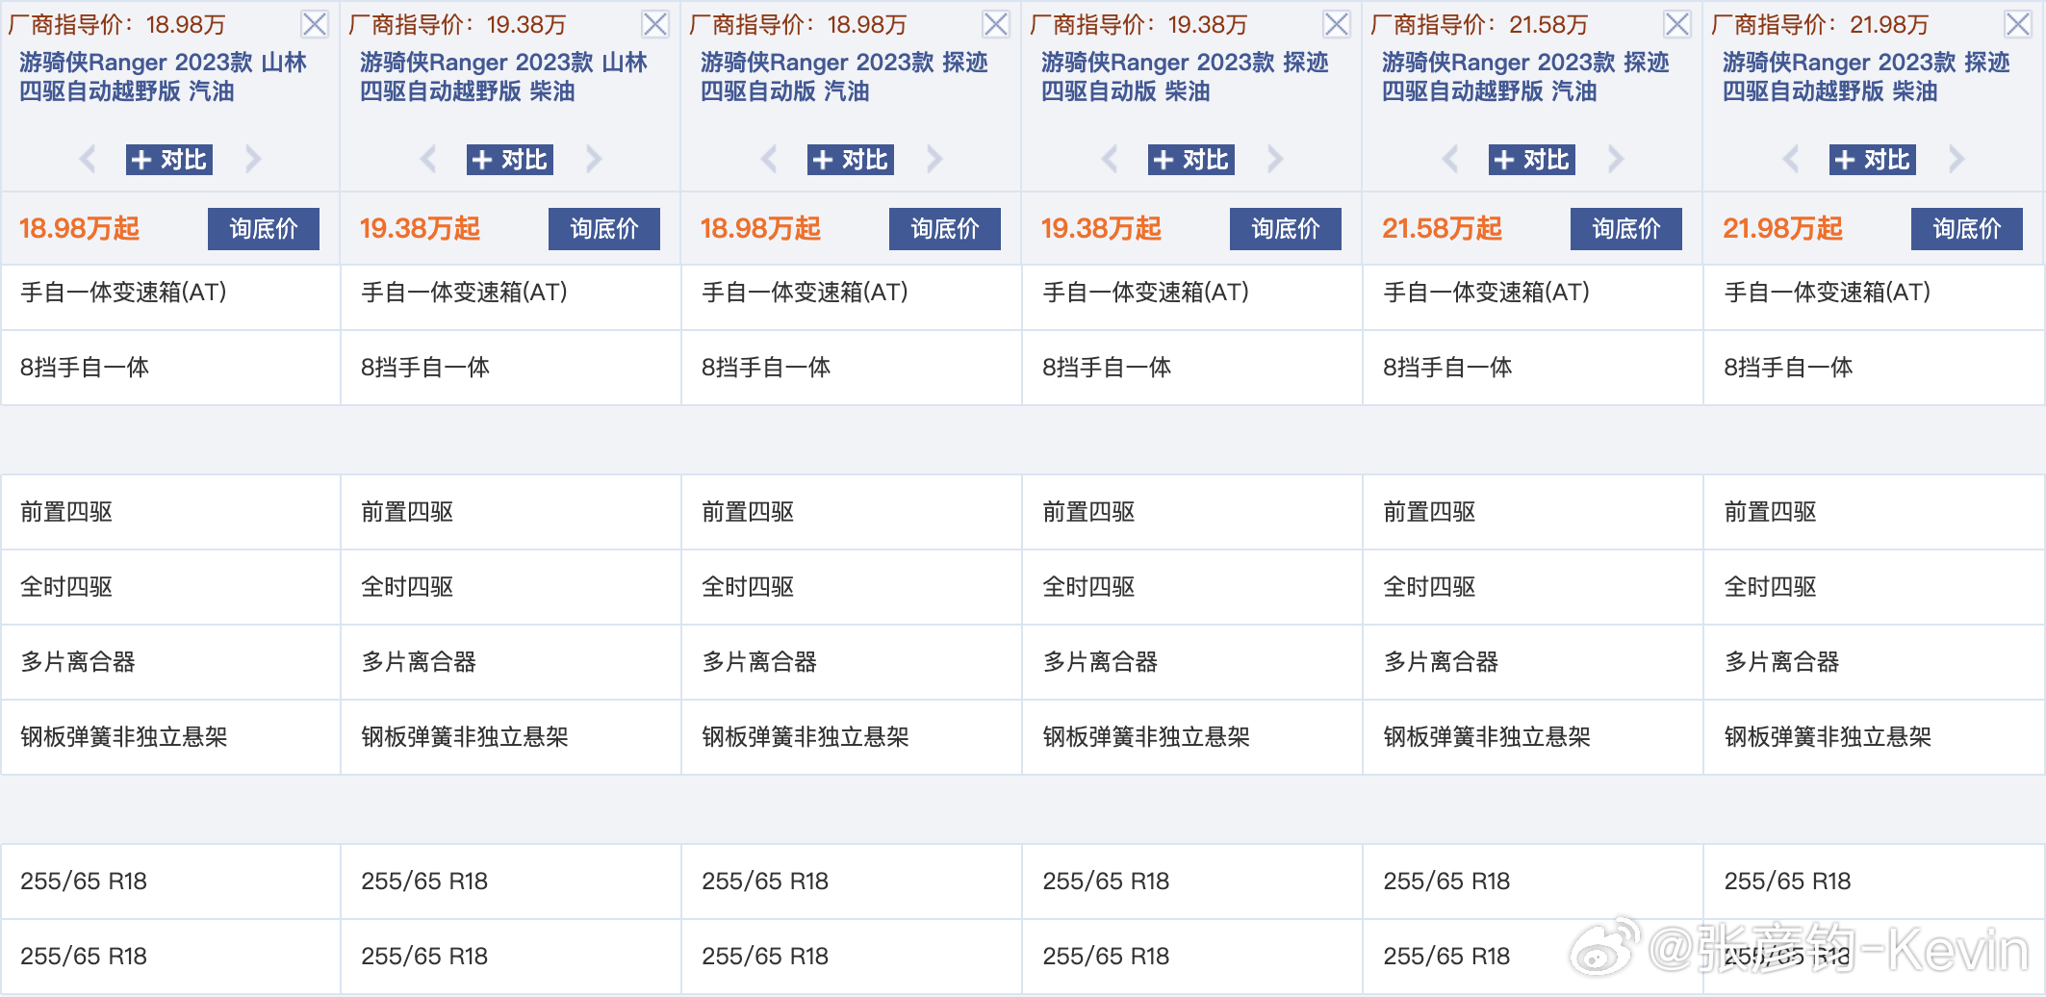The height and width of the screenshot is (997, 2046).
Task: Move the 19.38万 探迹 自动版 柴油 column left
Action: point(1110,159)
